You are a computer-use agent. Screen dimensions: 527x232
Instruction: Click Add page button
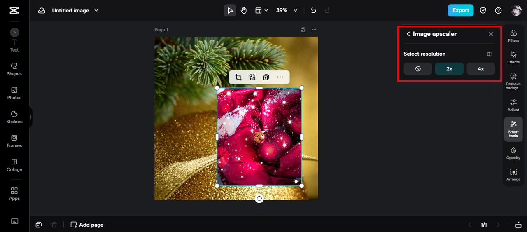coord(87,225)
